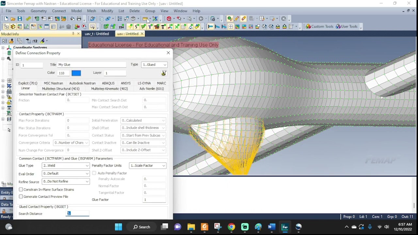Pin the Model Info panel
Image resolution: width=418 pixels, height=235 pixels.
pyautogui.click(x=73, y=34)
